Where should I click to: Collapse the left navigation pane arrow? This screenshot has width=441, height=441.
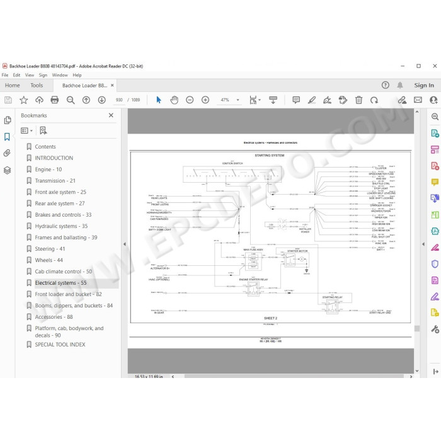124,244
